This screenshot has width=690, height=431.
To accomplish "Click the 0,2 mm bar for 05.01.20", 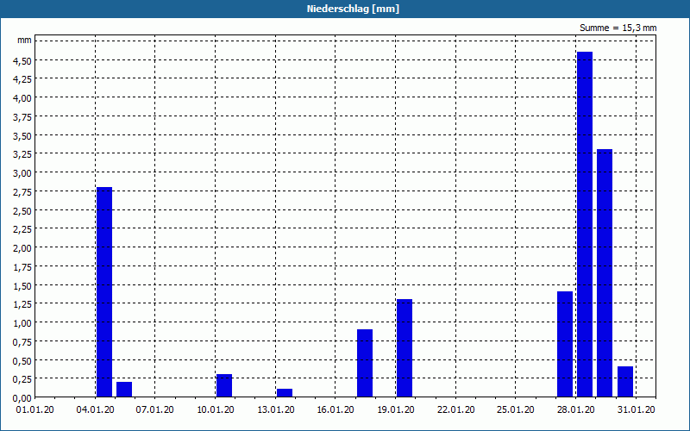I will tap(124, 390).
